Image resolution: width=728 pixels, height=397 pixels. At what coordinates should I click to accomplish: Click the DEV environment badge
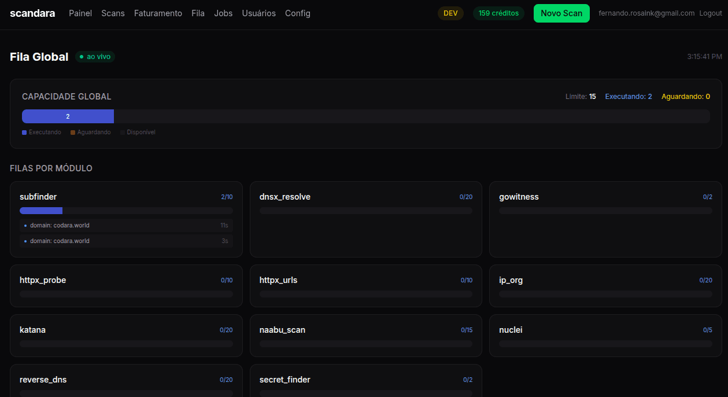[450, 13]
